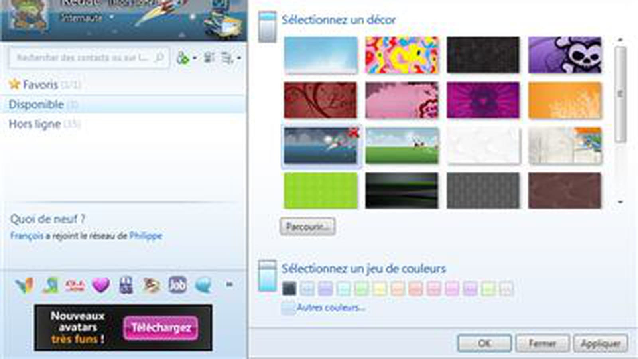This screenshot has height=359, width=638.
Task: Select the white color swatch
Action: [506, 288]
